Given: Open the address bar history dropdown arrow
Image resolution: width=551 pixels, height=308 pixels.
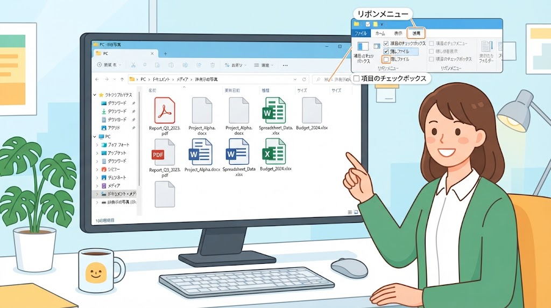Looking at the screenshot, I should tap(295, 80).
